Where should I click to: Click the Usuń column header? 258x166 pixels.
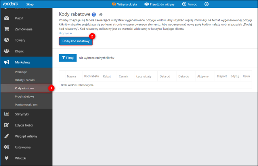click(x=247, y=76)
